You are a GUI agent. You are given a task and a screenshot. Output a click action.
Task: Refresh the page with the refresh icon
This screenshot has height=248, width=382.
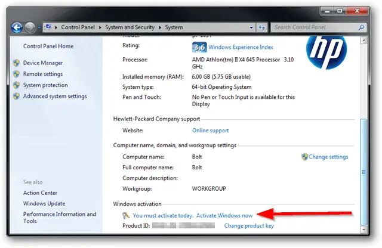coord(261,27)
